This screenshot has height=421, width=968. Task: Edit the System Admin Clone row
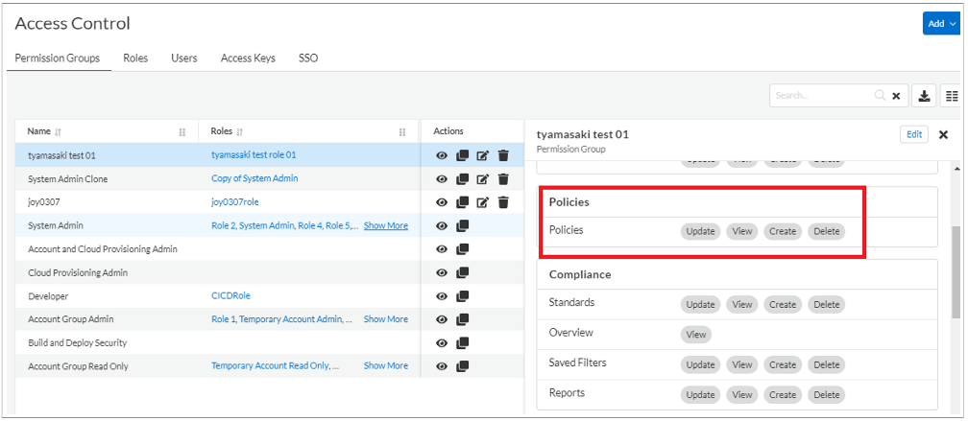coord(483,179)
